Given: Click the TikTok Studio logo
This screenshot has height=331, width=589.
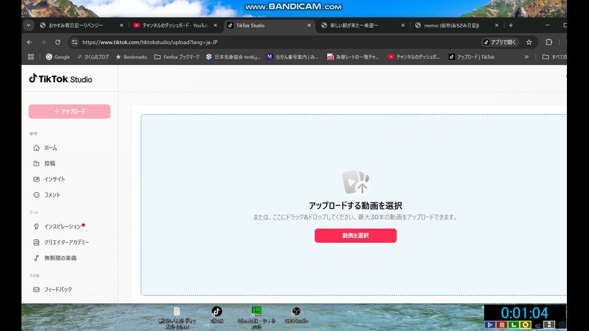Looking at the screenshot, I should coord(61,79).
